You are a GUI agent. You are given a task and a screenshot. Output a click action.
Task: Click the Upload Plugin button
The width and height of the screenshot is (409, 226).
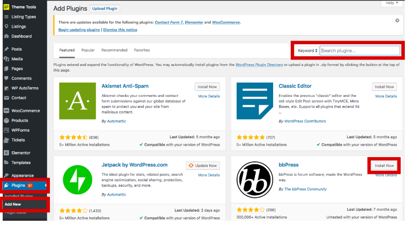(104, 9)
